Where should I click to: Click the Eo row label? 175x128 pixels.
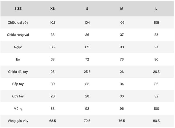pyautogui.click(x=18, y=59)
